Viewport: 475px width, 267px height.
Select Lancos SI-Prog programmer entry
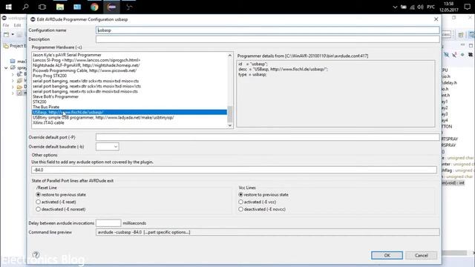[86, 60]
